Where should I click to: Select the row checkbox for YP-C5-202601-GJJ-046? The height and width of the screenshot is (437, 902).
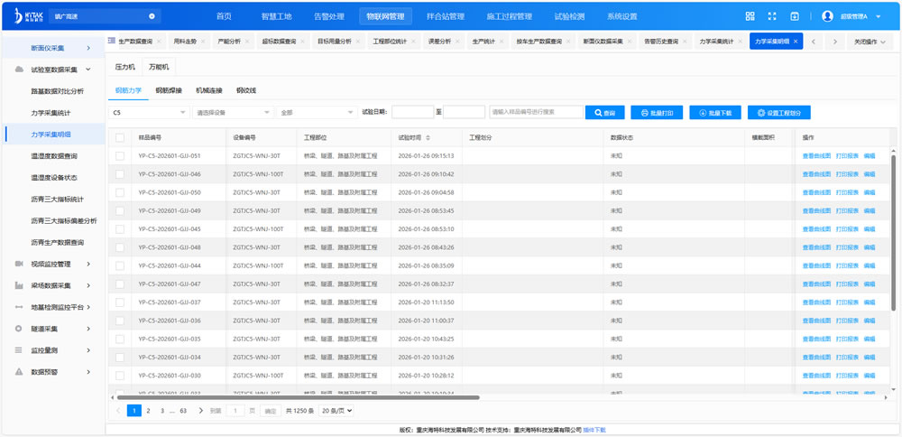120,174
